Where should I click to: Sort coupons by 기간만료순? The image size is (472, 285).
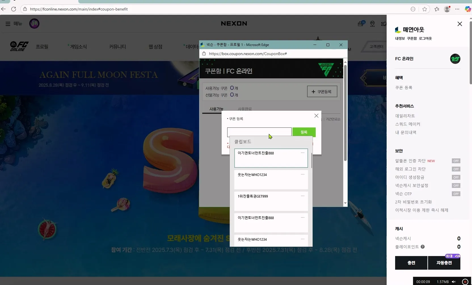click(333, 119)
